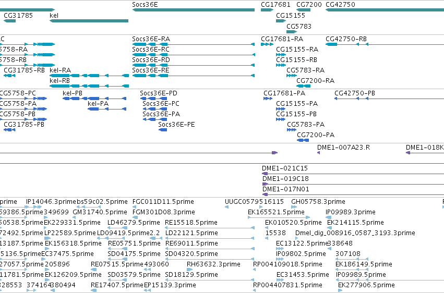Click the kel-RA transcript label

click(61, 70)
